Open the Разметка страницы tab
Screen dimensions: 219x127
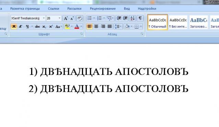[x=25, y=9]
